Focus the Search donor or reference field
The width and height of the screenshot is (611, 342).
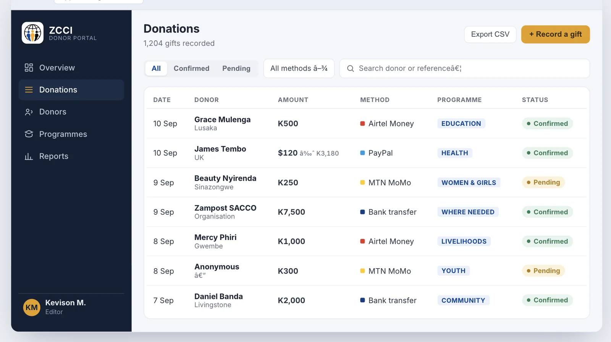coord(464,68)
